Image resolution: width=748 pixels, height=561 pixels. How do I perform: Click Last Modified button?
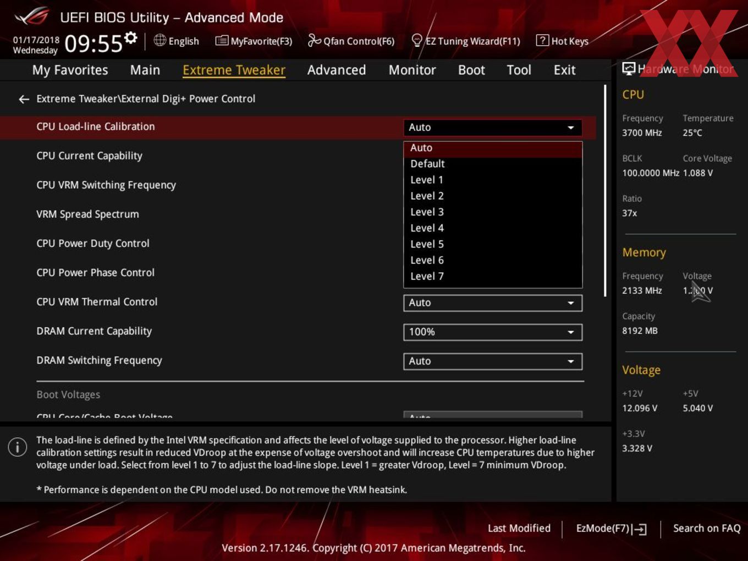pyautogui.click(x=519, y=528)
